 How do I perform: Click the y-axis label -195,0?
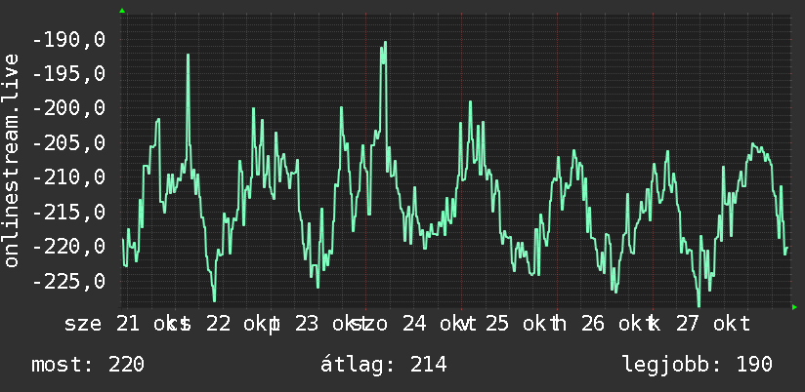click(x=68, y=74)
